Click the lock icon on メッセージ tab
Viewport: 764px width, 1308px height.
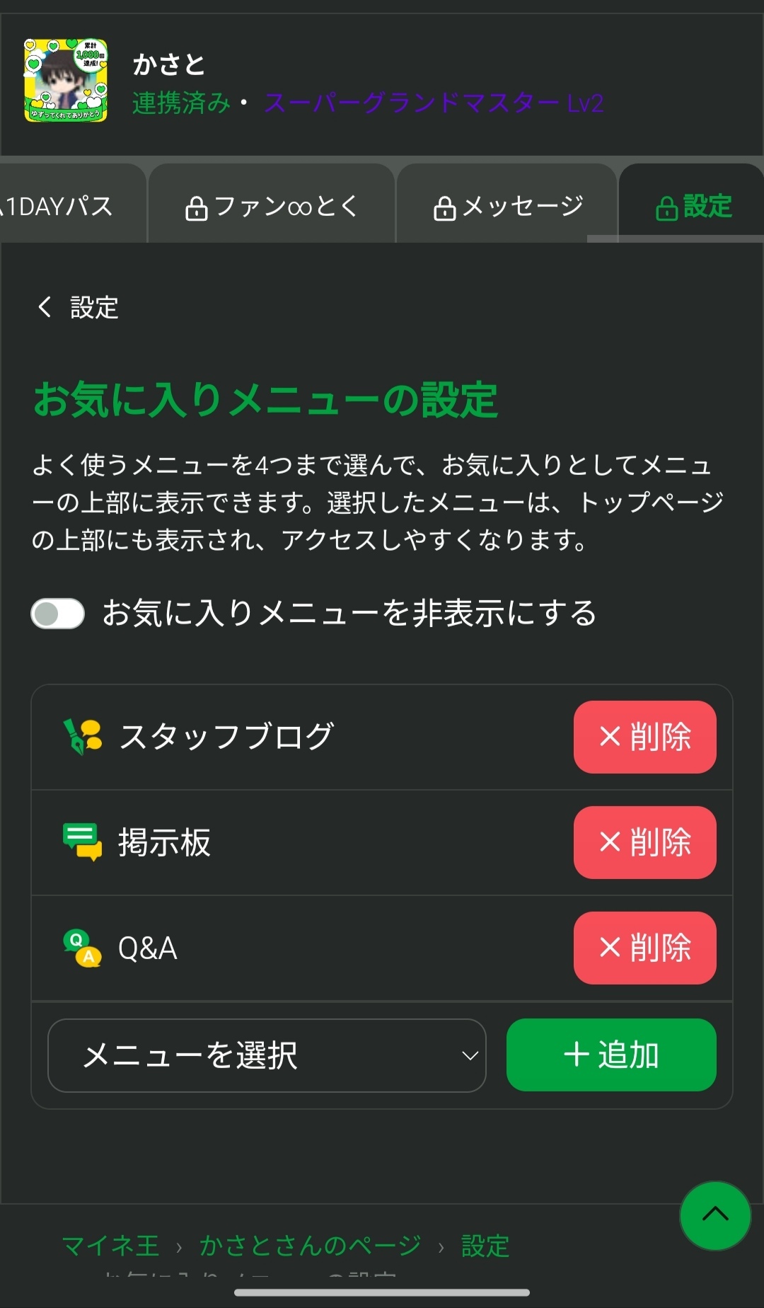click(444, 208)
